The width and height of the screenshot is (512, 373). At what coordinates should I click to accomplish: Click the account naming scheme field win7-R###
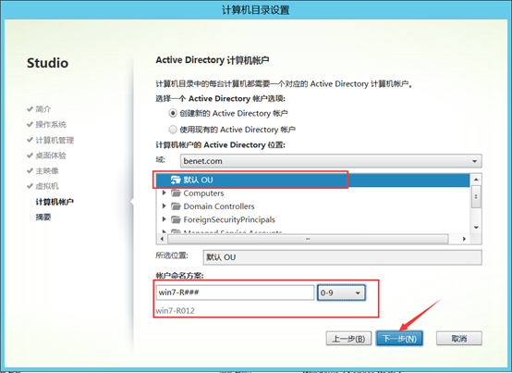[x=235, y=292]
